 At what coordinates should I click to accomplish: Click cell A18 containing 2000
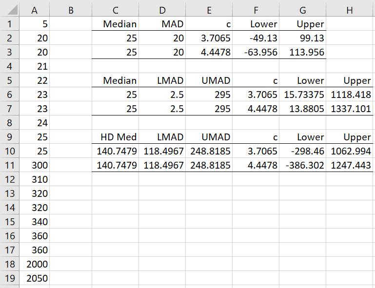[x=35, y=264]
